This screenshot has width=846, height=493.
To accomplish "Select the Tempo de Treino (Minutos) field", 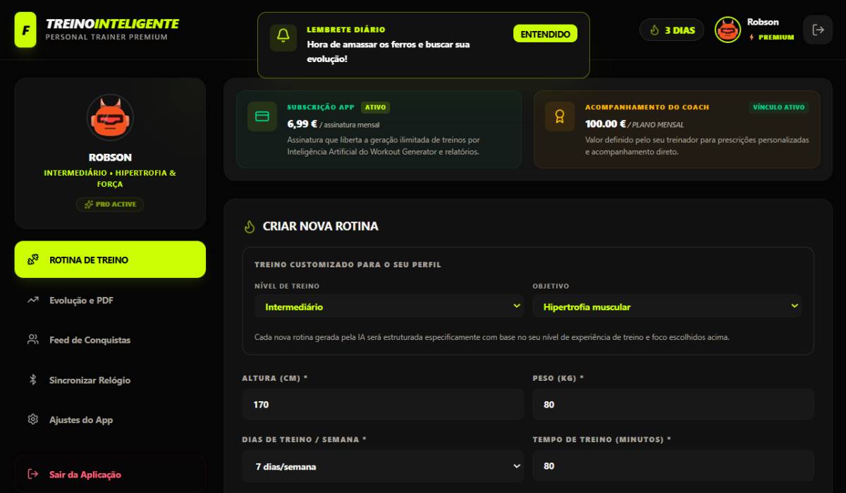I will (673, 465).
